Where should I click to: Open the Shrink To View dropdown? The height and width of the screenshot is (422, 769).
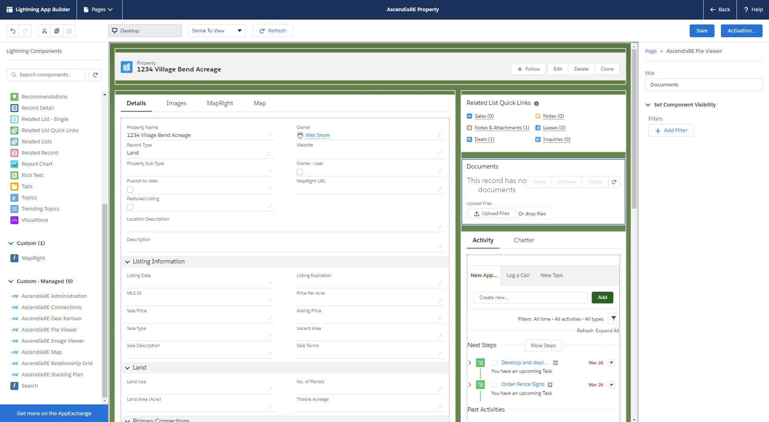click(x=217, y=31)
